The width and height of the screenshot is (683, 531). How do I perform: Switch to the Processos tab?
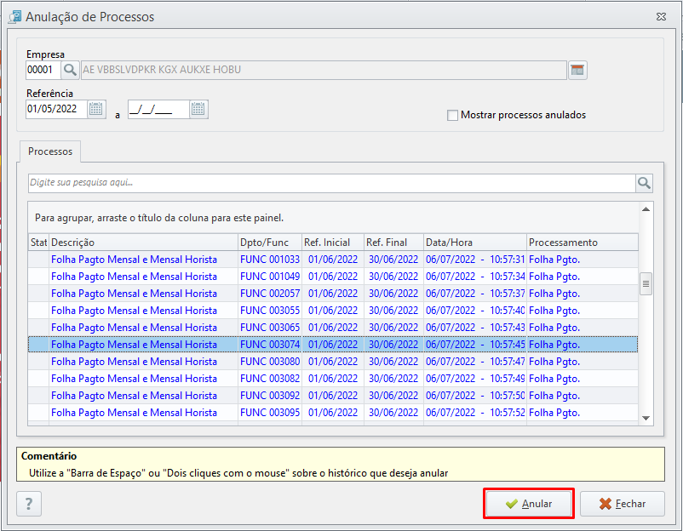(50, 151)
